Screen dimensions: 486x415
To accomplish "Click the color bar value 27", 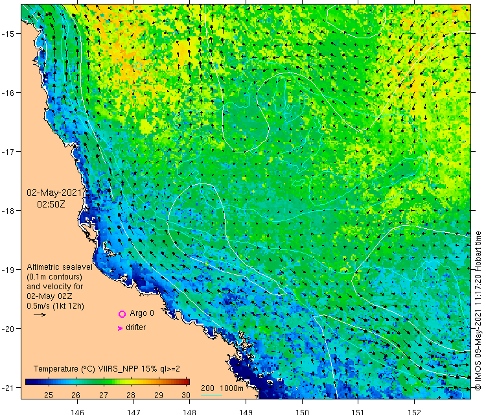I will 104,395.
